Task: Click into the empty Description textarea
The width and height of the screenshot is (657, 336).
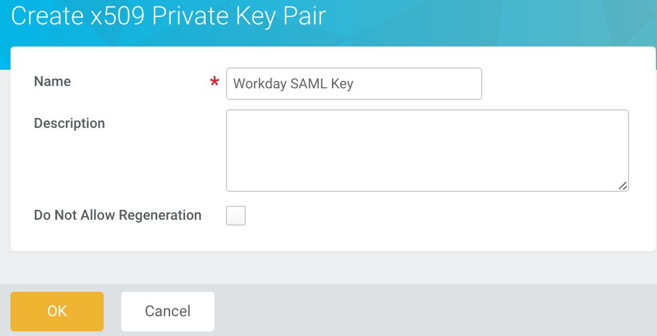Action: point(428,150)
